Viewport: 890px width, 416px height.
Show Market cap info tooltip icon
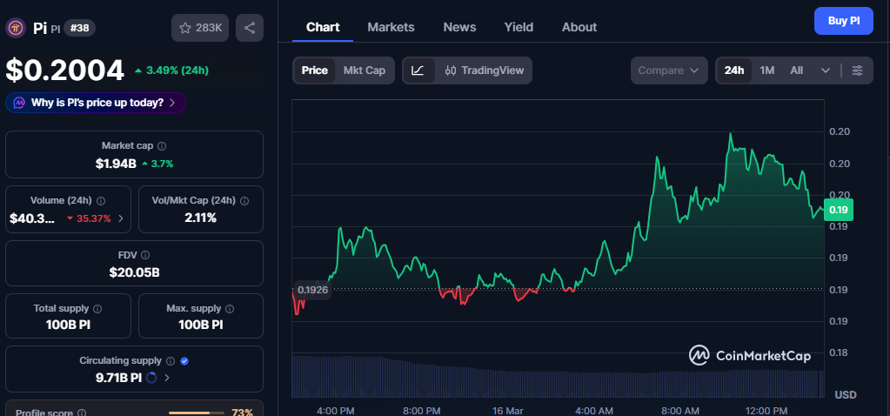click(x=162, y=146)
